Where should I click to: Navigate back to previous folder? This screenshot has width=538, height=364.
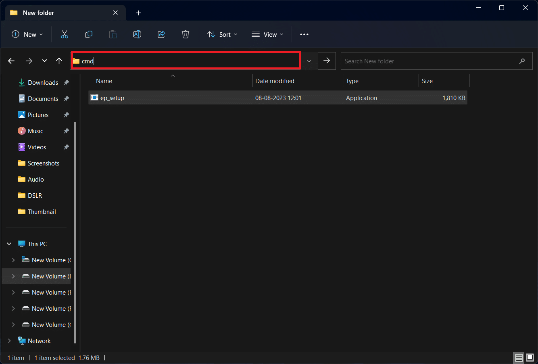11,61
